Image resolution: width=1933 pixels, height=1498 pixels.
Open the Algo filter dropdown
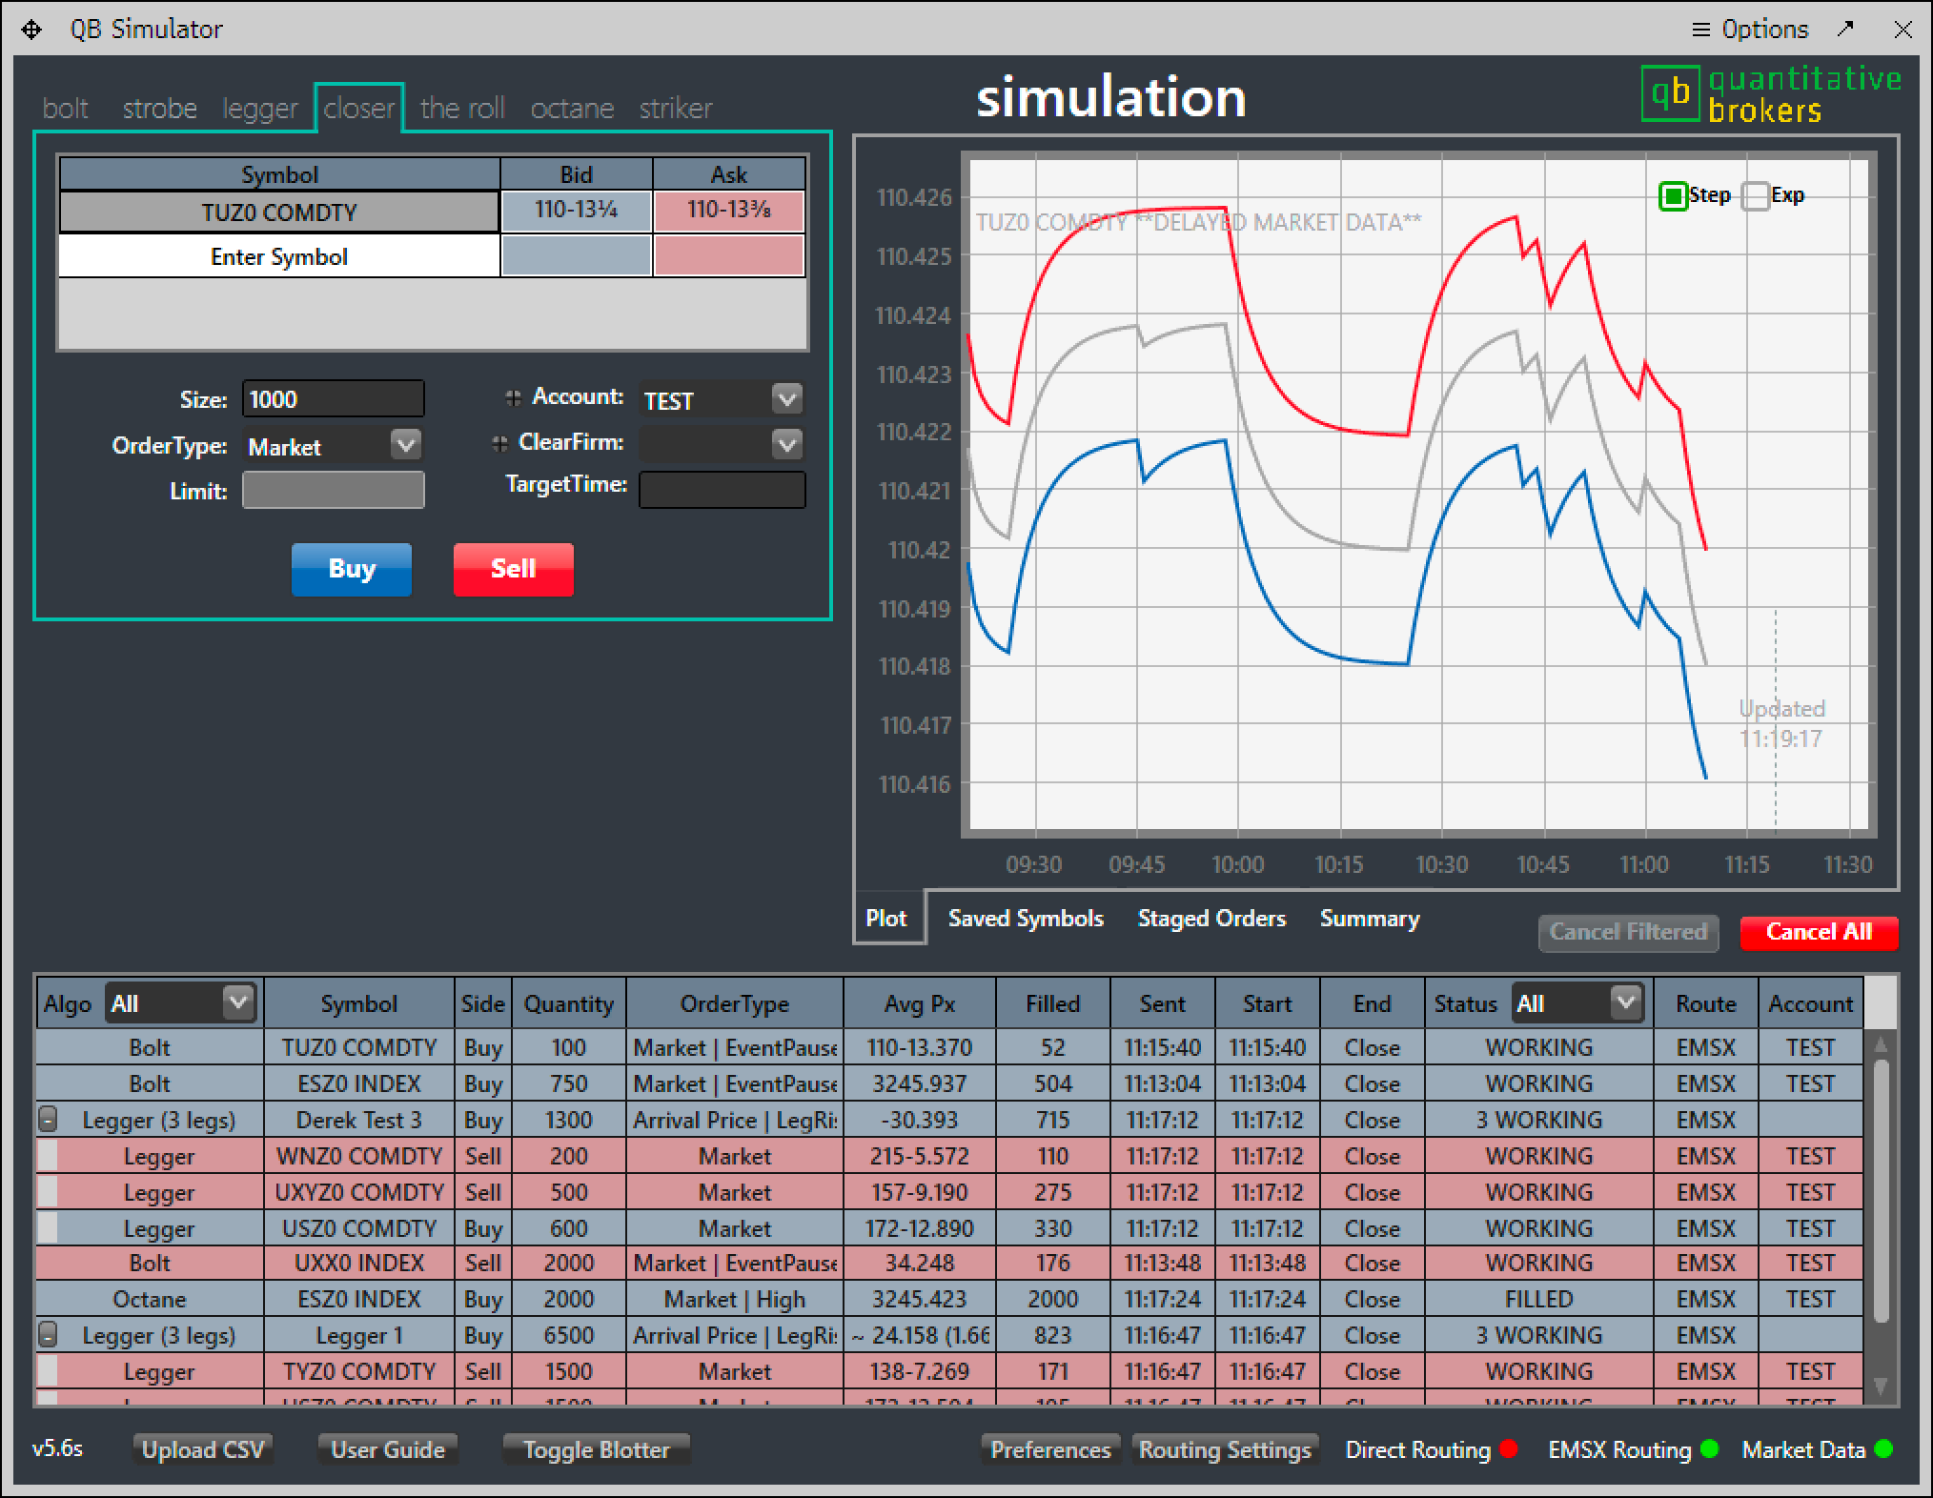point(237,1002)
